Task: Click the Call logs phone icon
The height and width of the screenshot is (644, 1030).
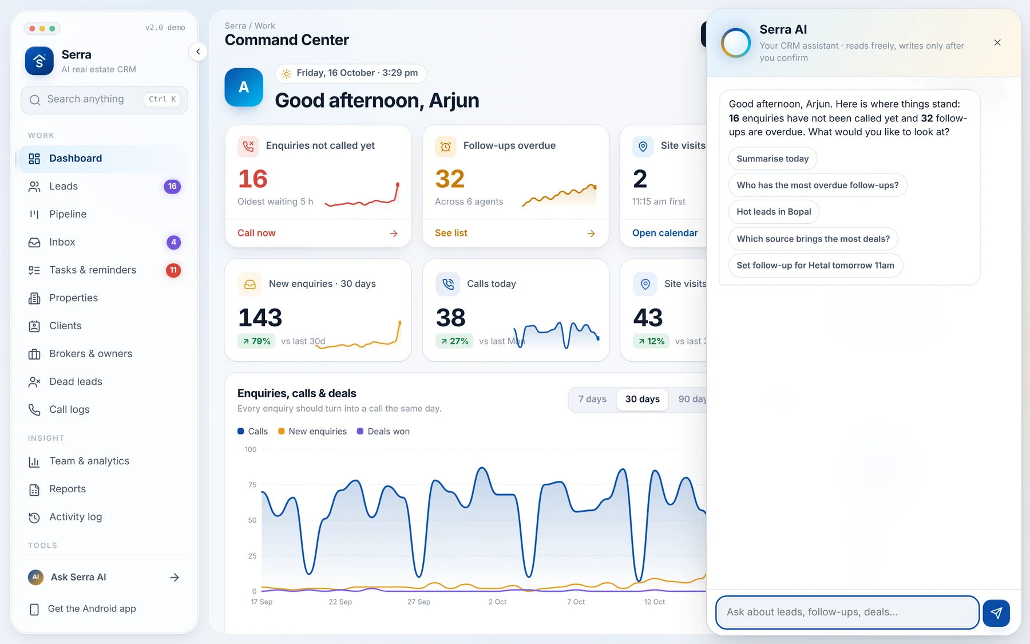Action: pos(34,410)
